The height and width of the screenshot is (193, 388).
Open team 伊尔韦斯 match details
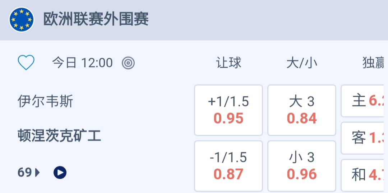(x=45, y=101)
